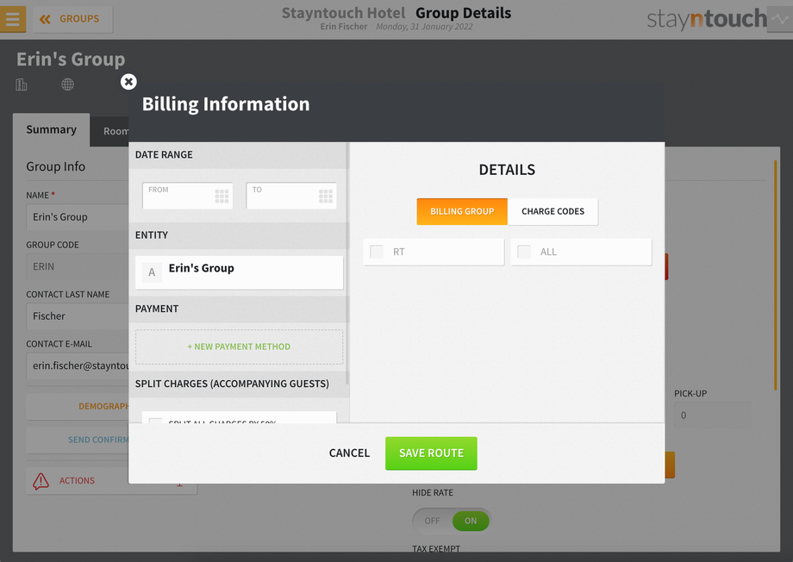The height and width of the screenshot is (562, 793).
Task: Check the ALL billing group checkbox
Action: tap(524, 252)
